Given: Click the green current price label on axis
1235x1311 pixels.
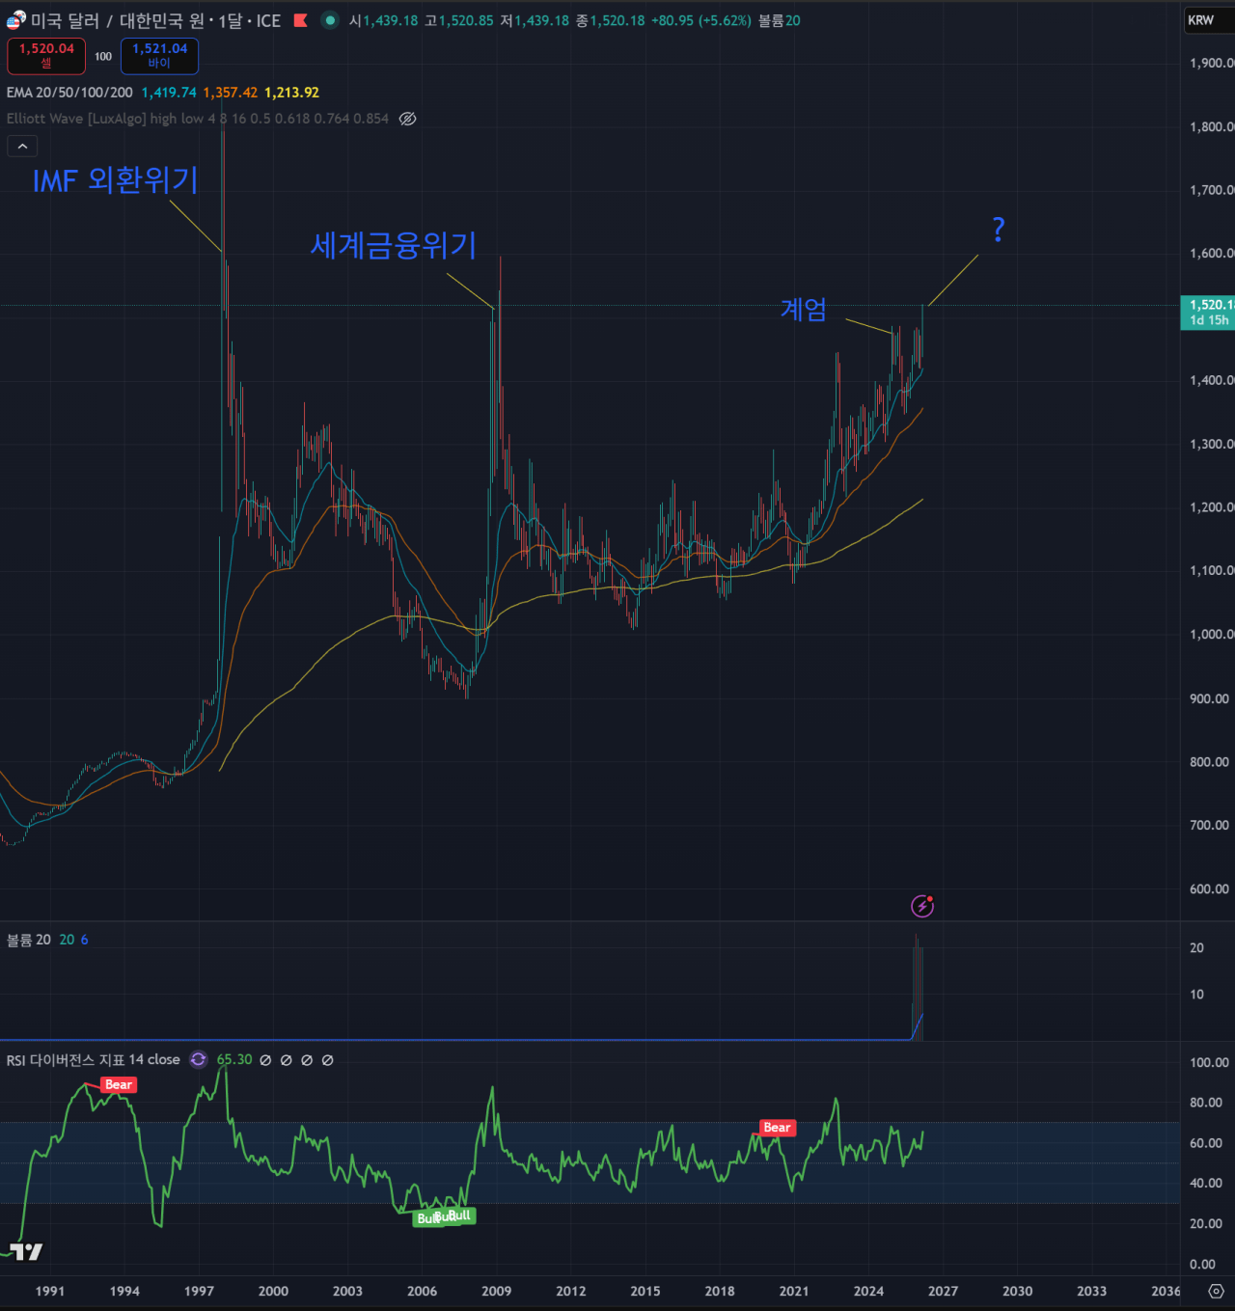Looking at the screenshot, I should click(1208, 312).
